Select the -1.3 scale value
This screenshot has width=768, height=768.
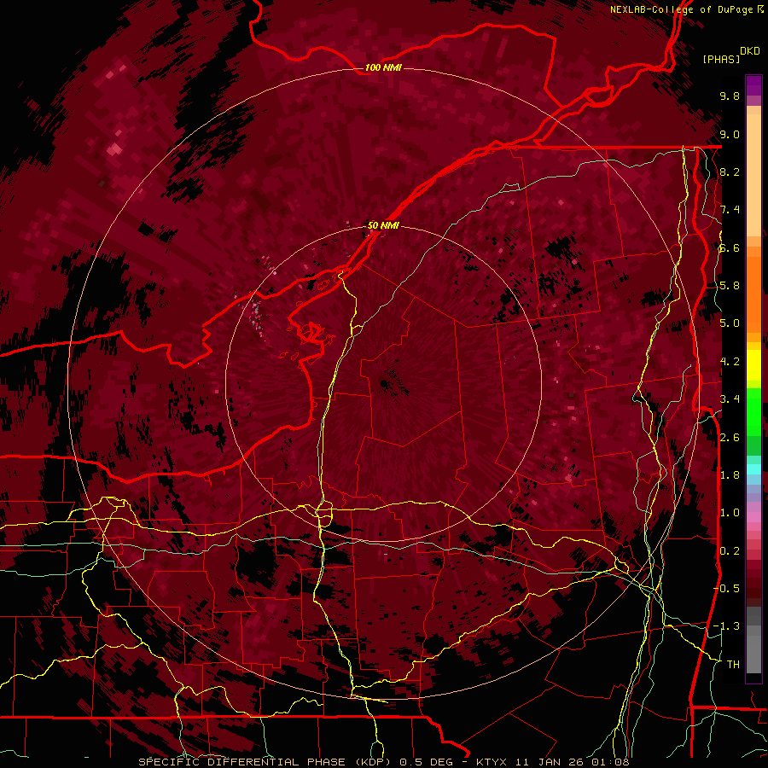coord(726,626)
